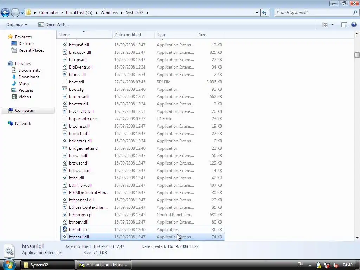Sort by the Type column header
The height and width of the screenshot is (270, 360).
(x=176, y=35)
